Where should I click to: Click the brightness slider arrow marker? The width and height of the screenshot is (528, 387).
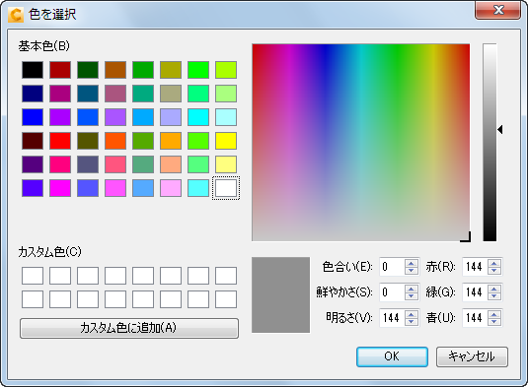click(x=500, y=129)
